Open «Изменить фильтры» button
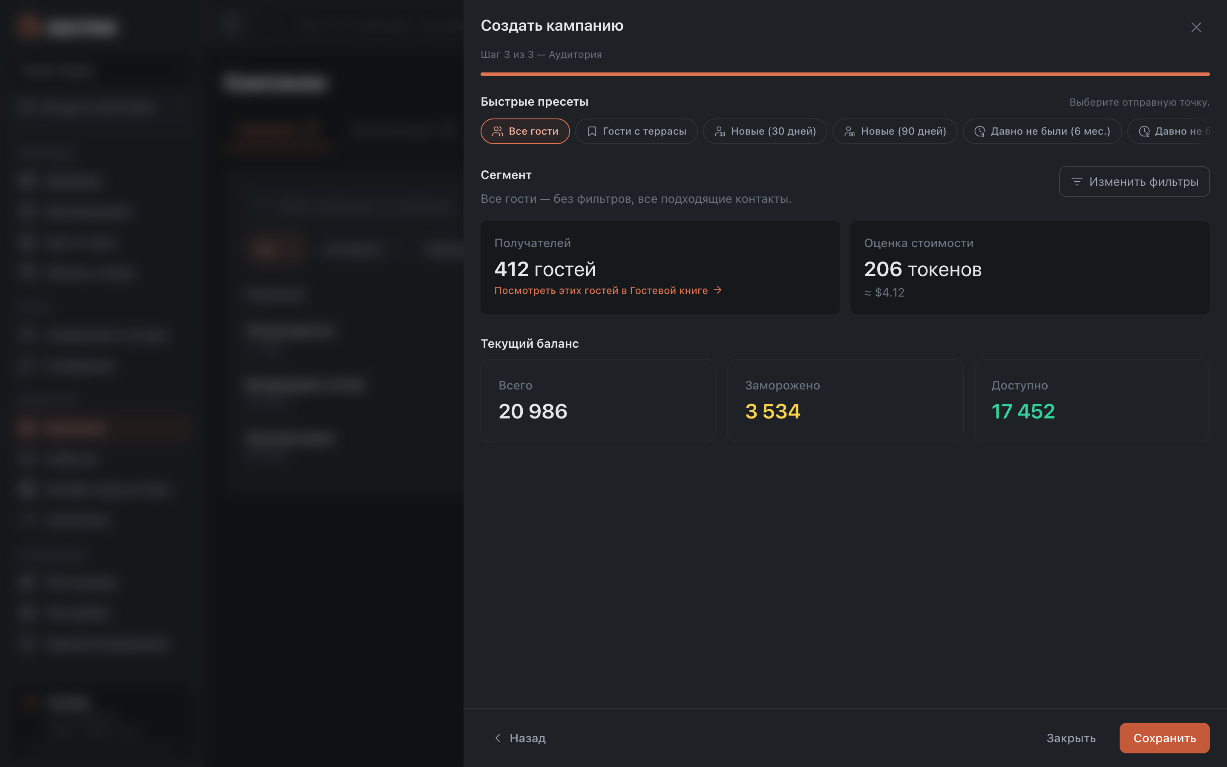 tap(1134, 182)
